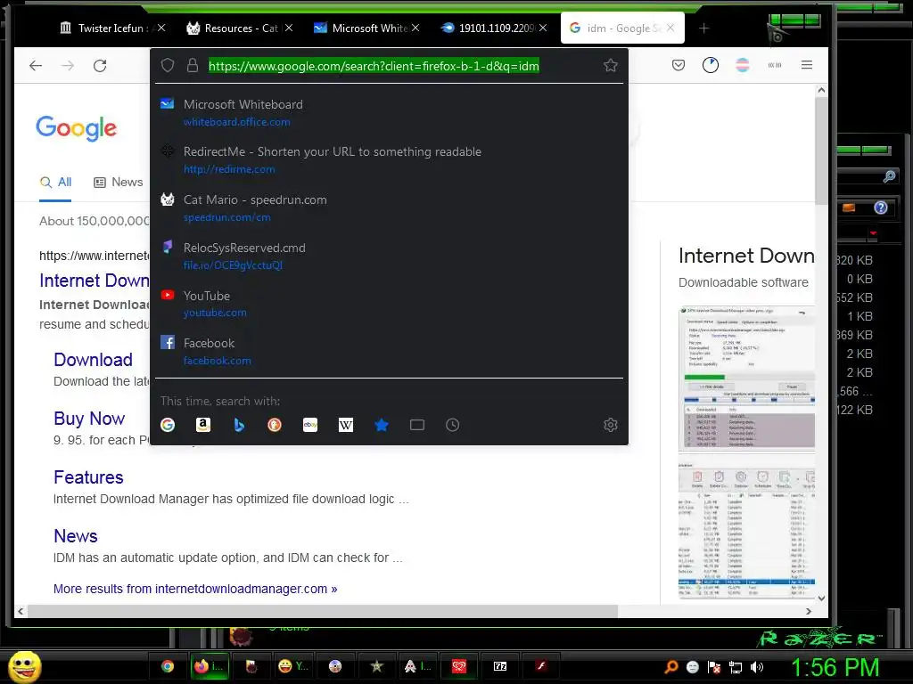The width and height of the screenshot is (913, 684).
Task: Choose the Microsoft Whiteboard suggestion
Action: pyautogui.click(x=389, y=113)
